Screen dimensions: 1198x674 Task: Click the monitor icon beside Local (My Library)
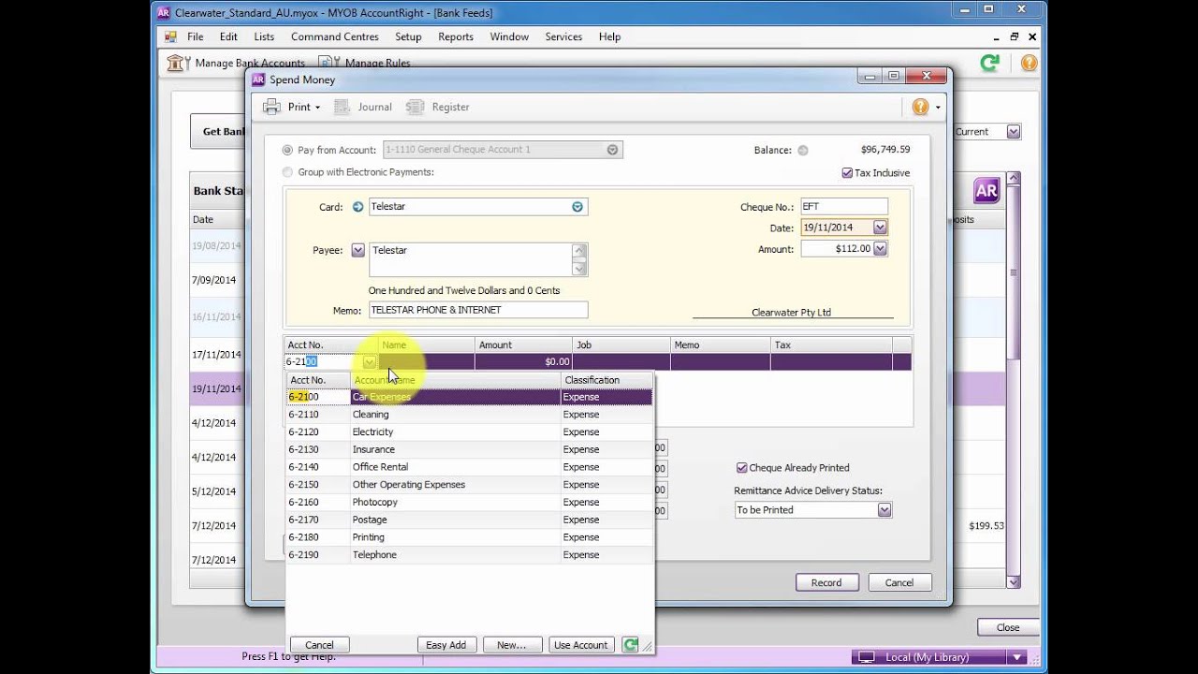867,657
